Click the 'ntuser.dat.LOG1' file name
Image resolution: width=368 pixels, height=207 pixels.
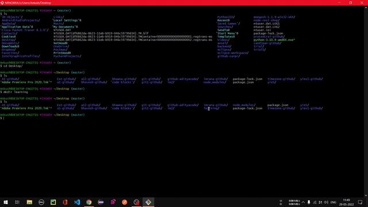(x=266, y=24)
